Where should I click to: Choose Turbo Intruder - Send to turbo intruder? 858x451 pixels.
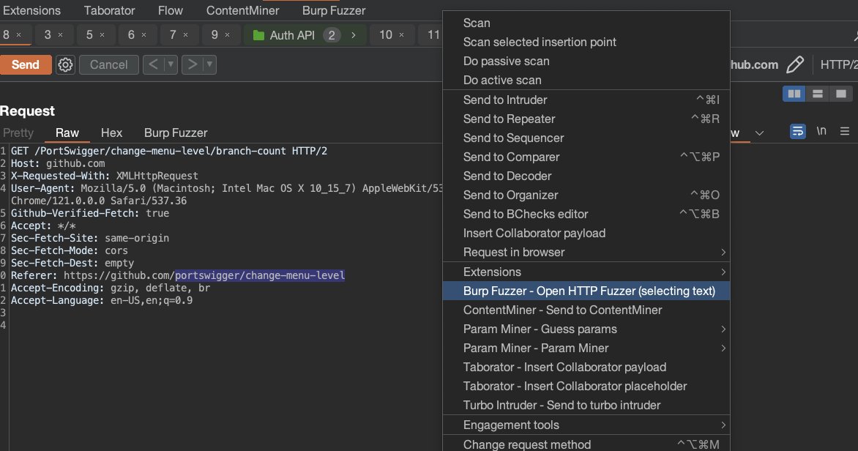[586, 406]
